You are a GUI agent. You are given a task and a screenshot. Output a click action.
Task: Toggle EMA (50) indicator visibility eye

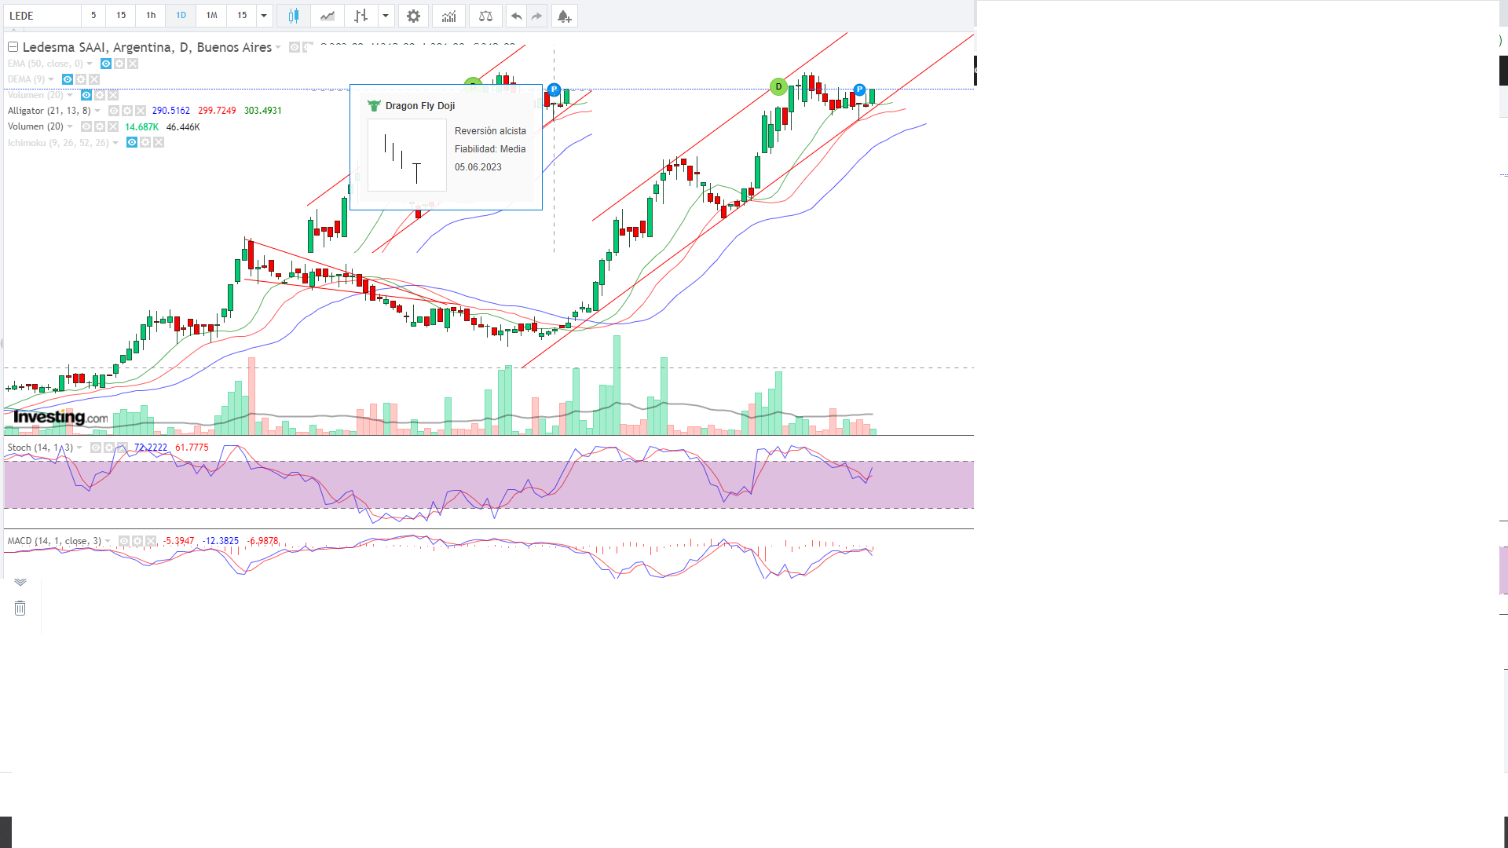click(x=106, y=64)
